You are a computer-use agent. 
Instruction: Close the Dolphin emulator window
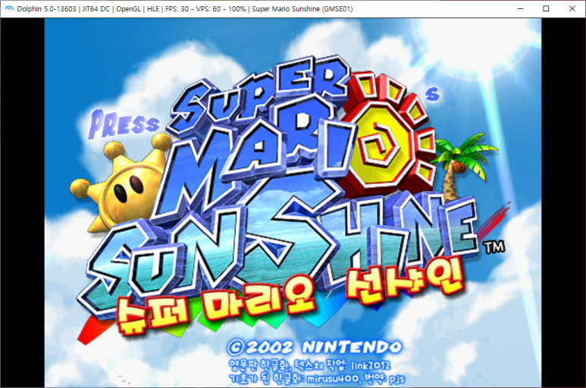tap(572, 8)
